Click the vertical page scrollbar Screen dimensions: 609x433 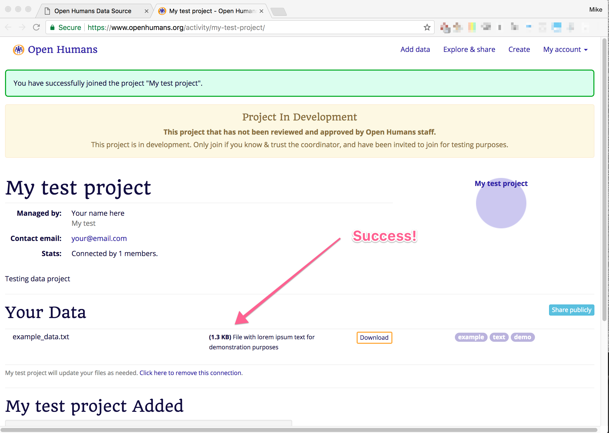[604, 180]
